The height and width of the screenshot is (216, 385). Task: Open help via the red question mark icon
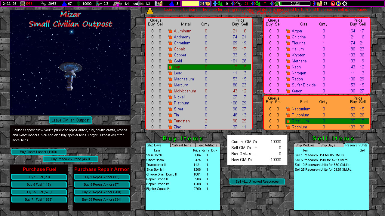[x=333, y=4]
